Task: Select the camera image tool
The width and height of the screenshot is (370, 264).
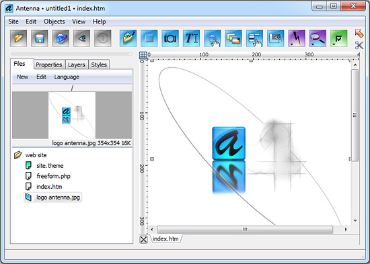Action: [170, 38]
